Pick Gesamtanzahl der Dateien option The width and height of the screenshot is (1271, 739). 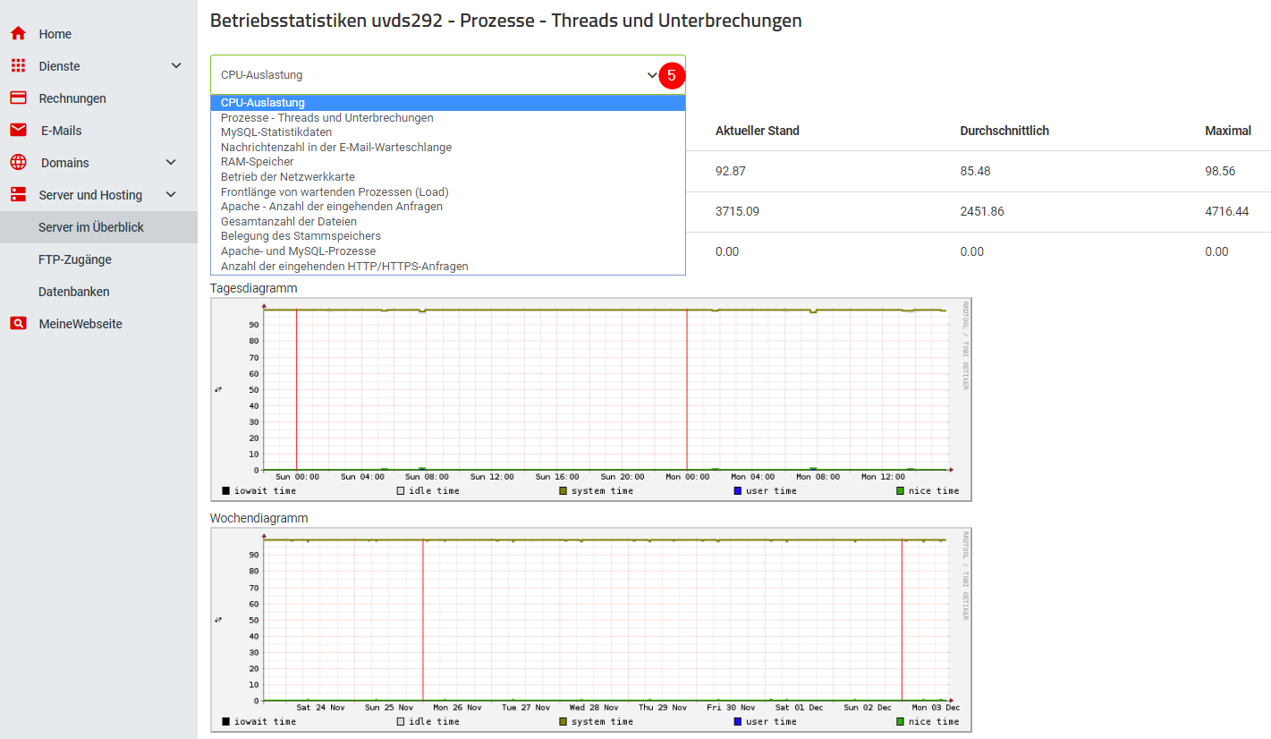pos(289,221)
